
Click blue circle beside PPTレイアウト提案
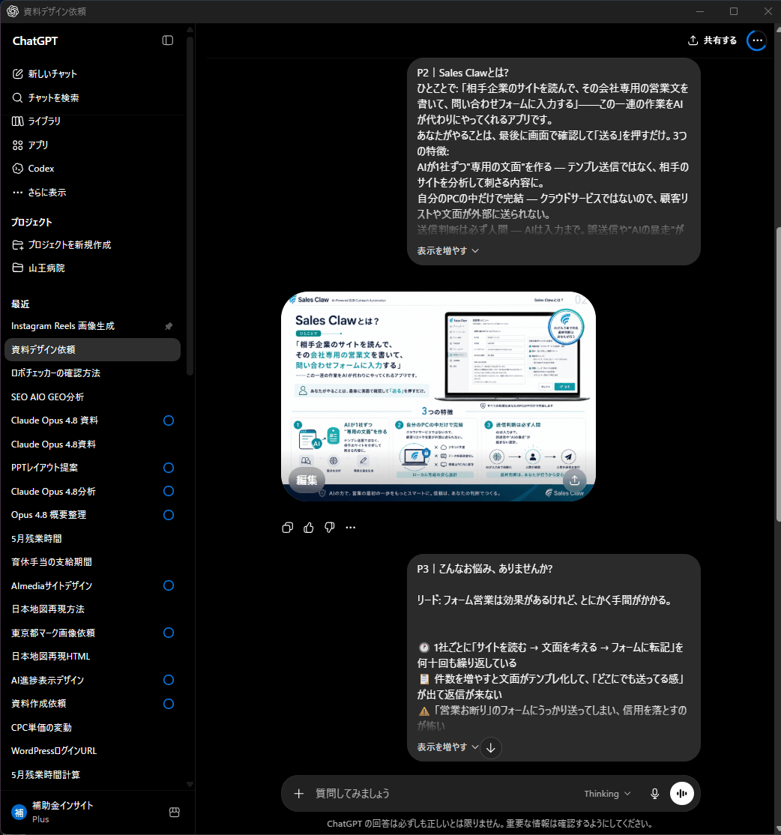(x=169, y=468)
